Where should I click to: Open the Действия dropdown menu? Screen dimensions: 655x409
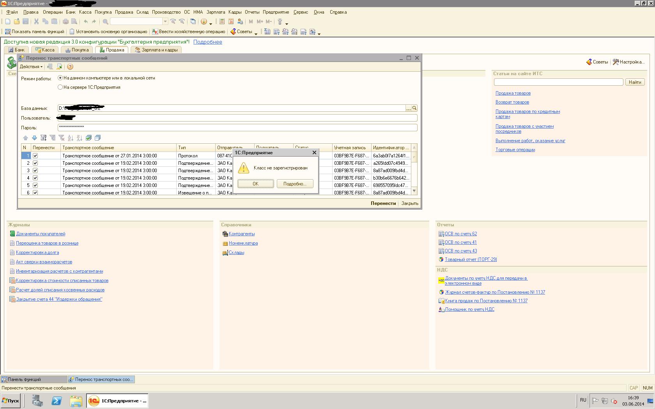31,67
